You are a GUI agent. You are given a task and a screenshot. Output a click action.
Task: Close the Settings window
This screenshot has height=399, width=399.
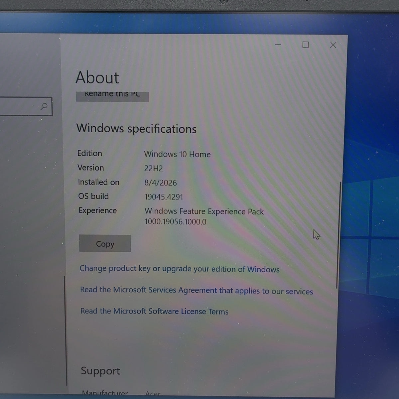click(333, 45)
